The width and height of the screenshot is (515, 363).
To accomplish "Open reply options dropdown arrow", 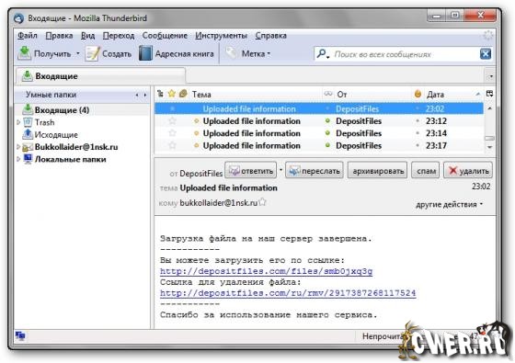I will (280, 170).
